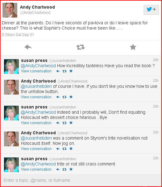
Task: Click the 'Enter a topic, @name, or fullname' field
Action: [x=81, y=180]
